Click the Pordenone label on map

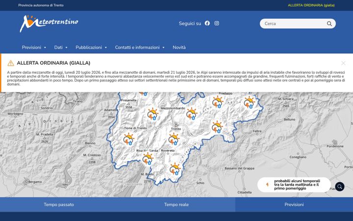tap(335, 146)
